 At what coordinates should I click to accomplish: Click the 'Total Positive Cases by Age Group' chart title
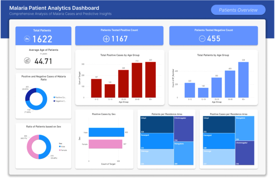[120, 55]
